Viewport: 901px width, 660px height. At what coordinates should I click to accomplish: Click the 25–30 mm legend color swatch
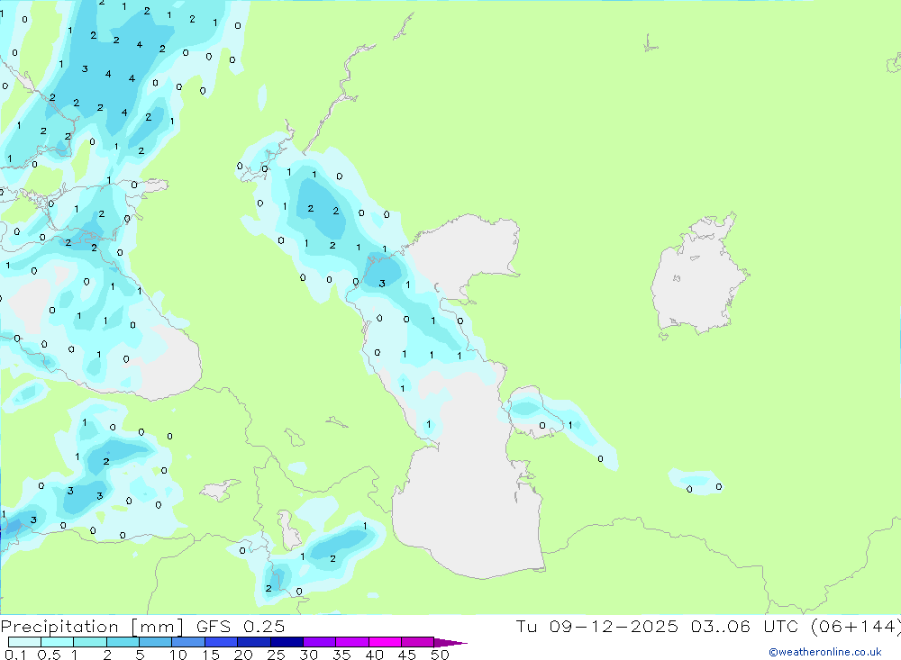(287, 642)
